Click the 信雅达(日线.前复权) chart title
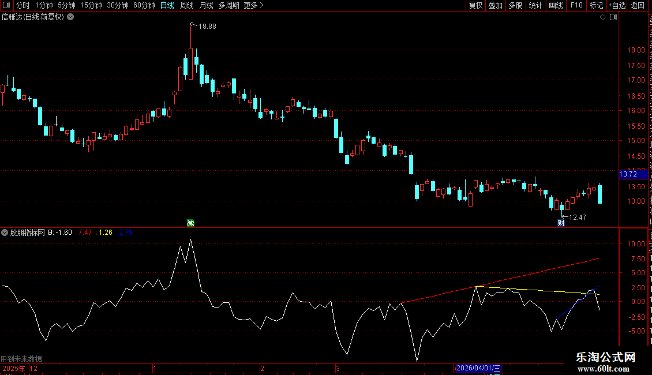This screenshot has width=652, height=375. point(33,17)
